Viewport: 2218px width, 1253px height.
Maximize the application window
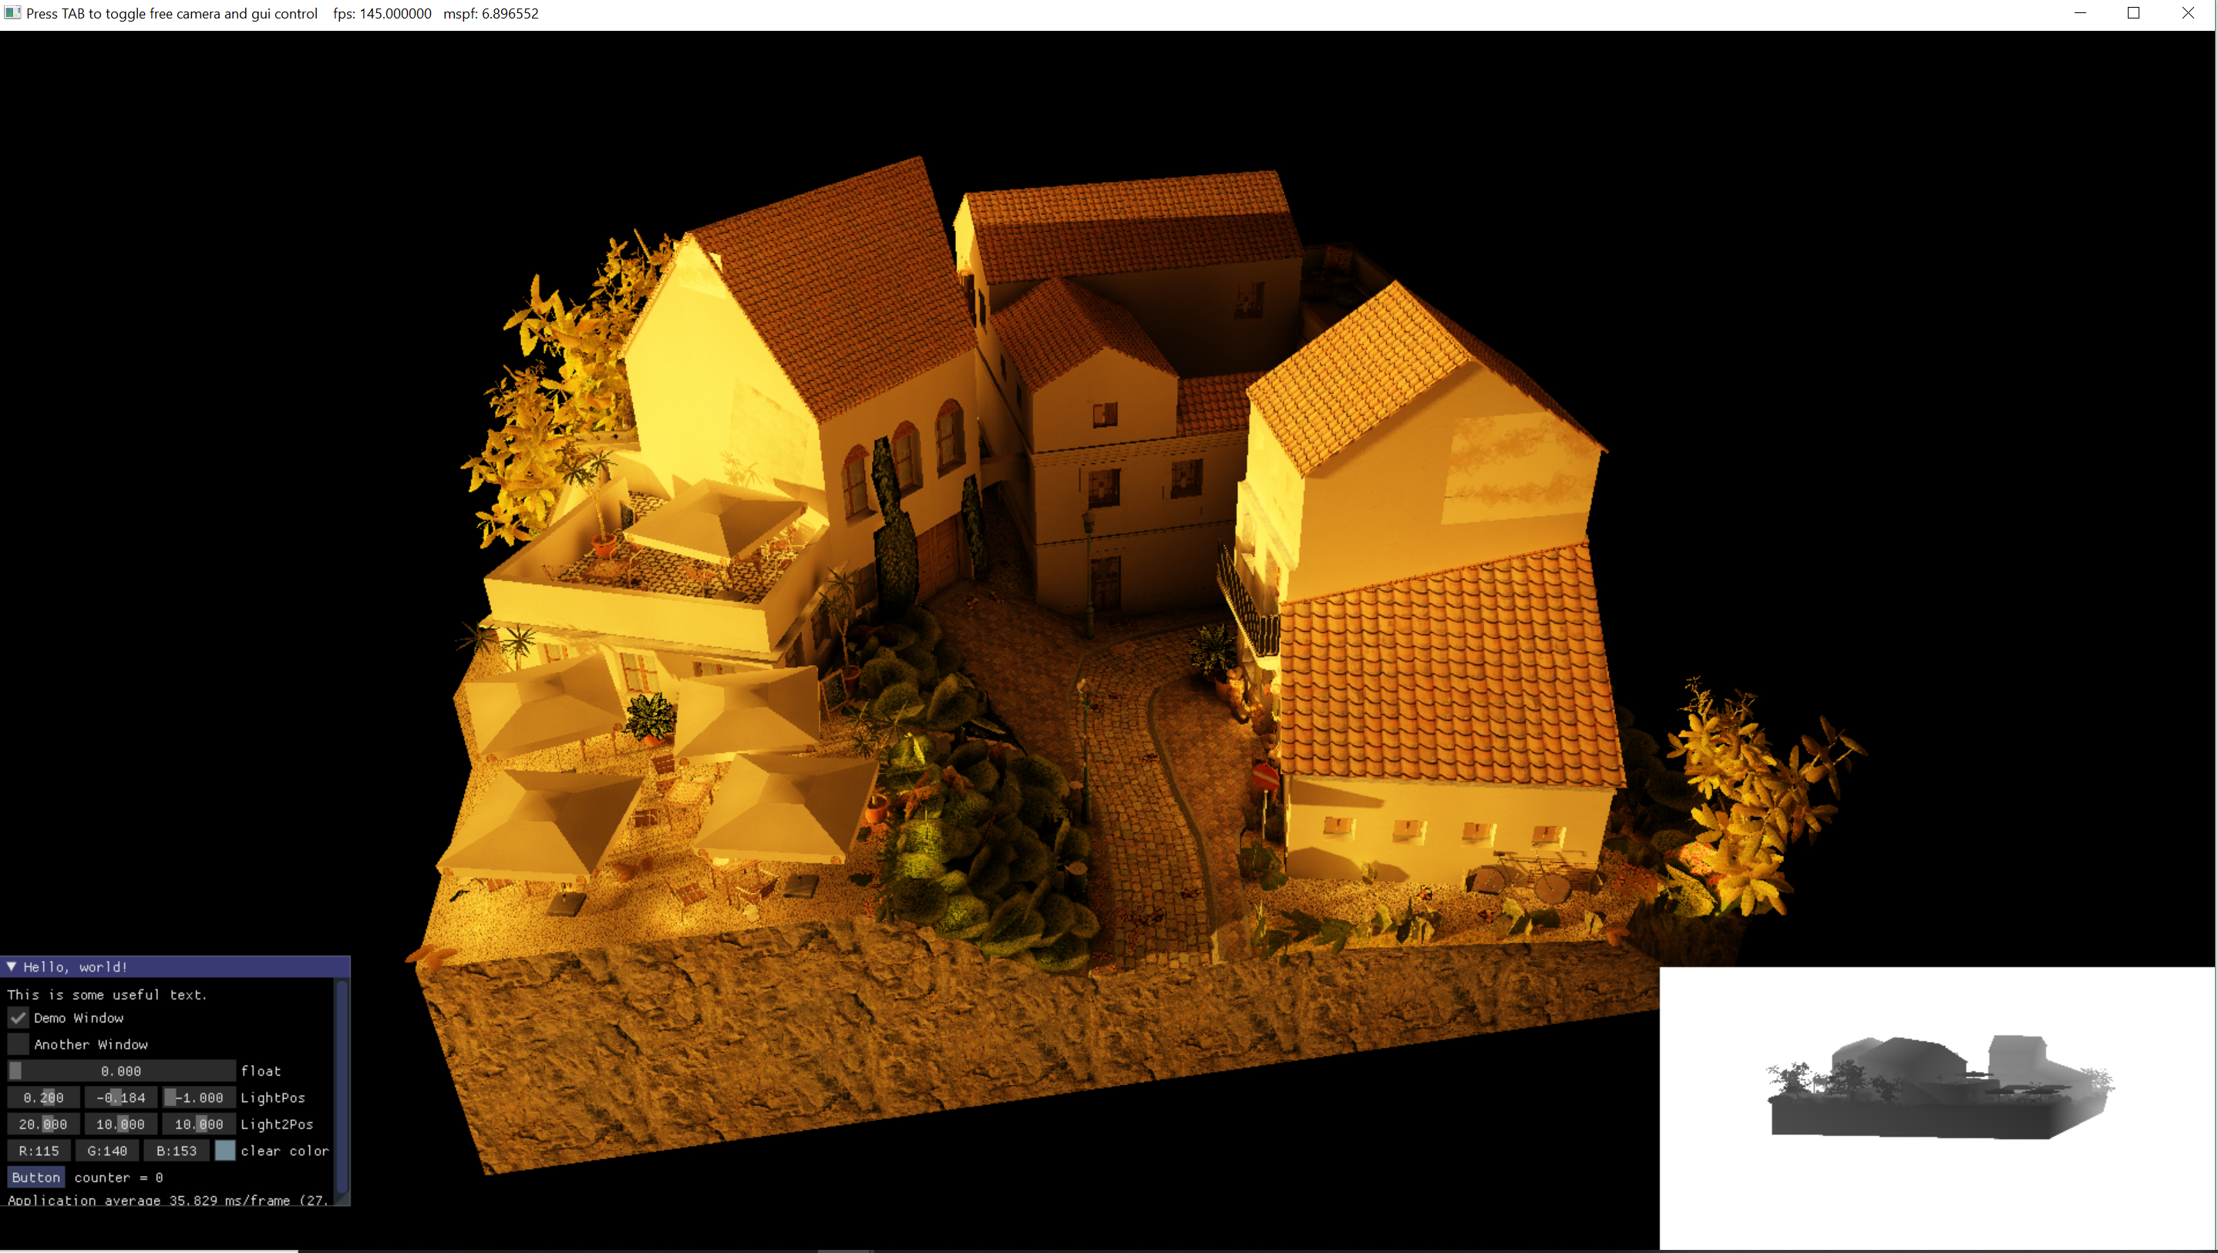click(x=2134, y=13)
